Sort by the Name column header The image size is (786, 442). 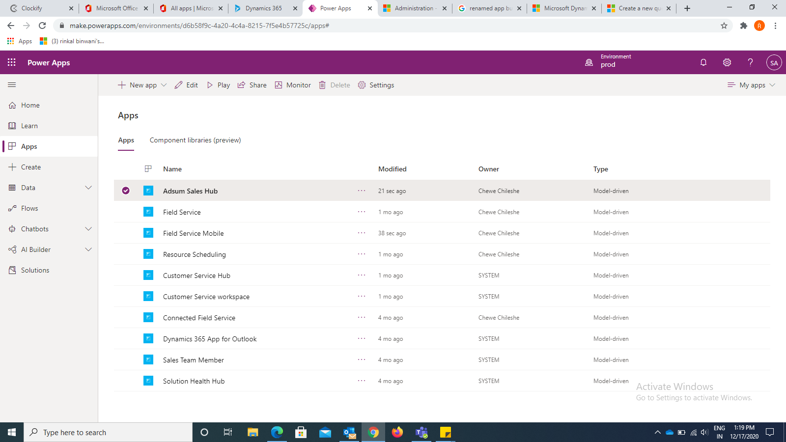[x=172, y=169]
